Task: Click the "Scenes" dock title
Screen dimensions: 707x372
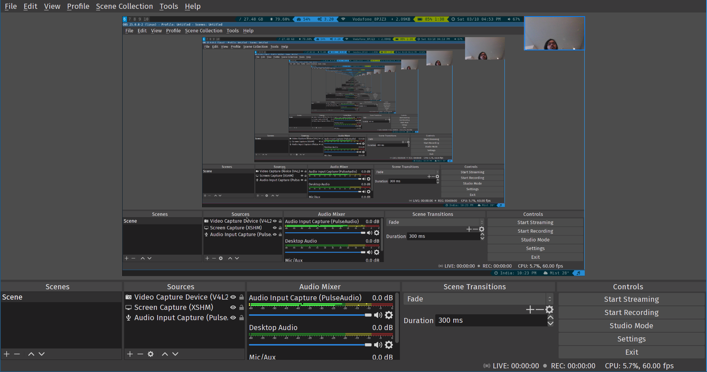Action: coord(57,287)
